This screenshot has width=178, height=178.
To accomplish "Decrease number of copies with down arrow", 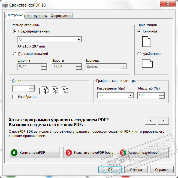I will click(32, 90).
